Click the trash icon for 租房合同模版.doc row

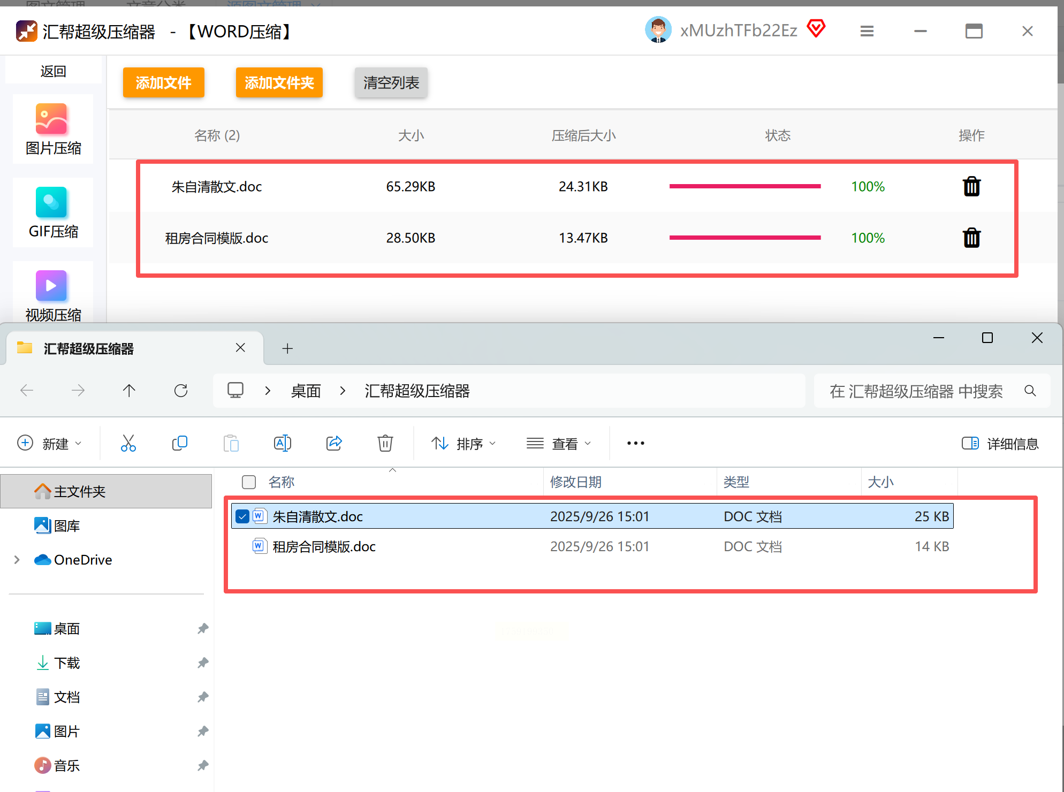(x=971, y=238)
